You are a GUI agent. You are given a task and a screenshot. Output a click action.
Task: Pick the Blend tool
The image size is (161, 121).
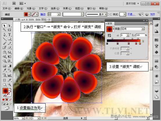(x=9, y=70)
